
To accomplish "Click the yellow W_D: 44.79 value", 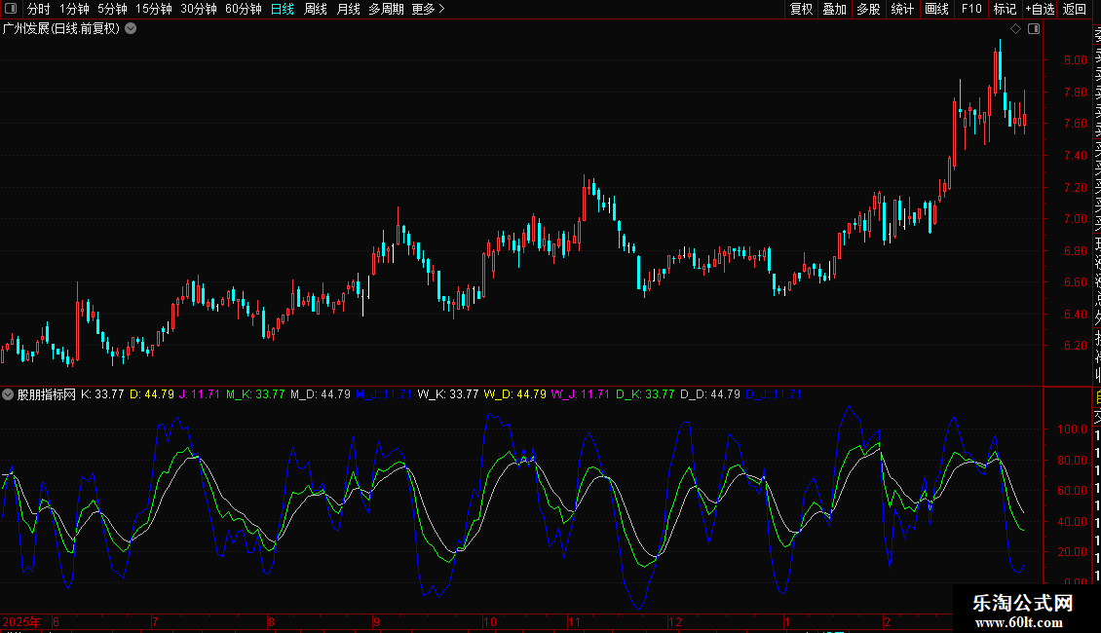I will point(514,394).
